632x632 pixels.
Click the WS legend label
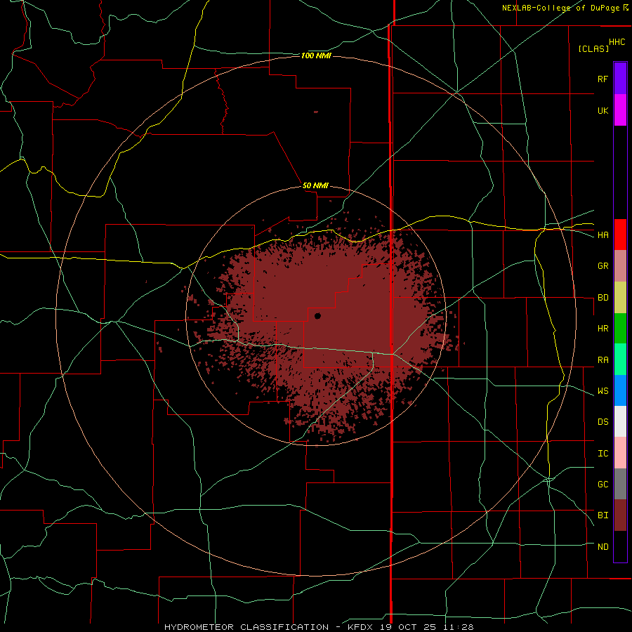603,391
